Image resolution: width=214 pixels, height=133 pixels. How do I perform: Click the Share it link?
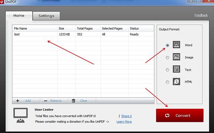126,116
